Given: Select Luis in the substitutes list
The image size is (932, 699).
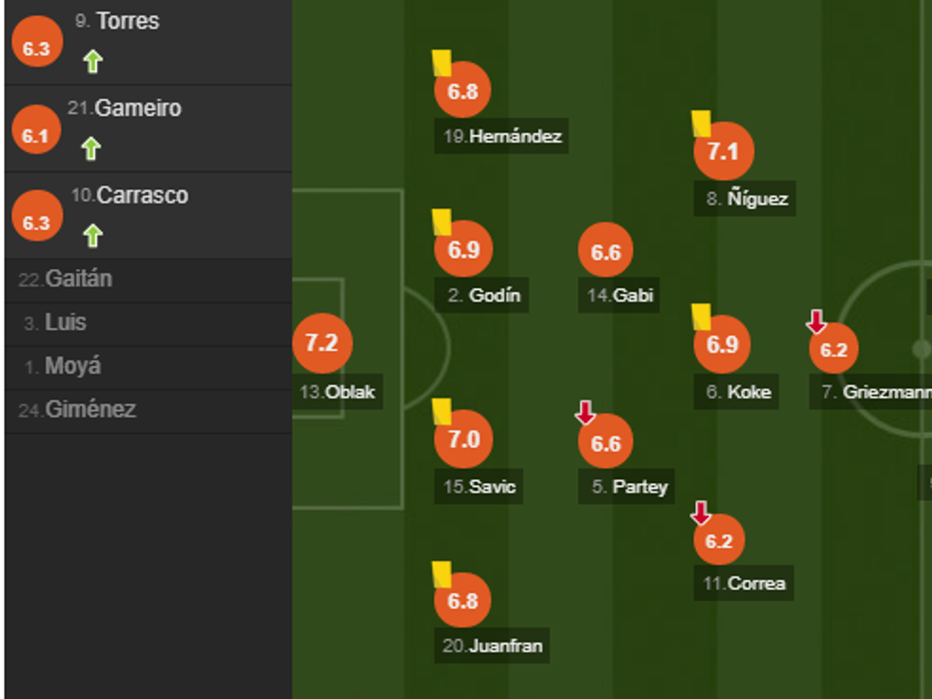Looking at the screenshot, I should point(66,323).
